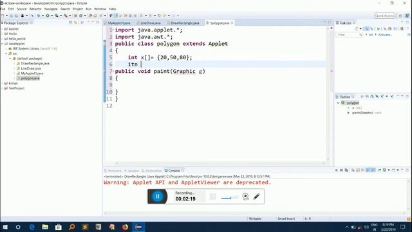Click the New Java Package icon
The image size is (412, 232).
pyautogui.click(x=75, y=15)
